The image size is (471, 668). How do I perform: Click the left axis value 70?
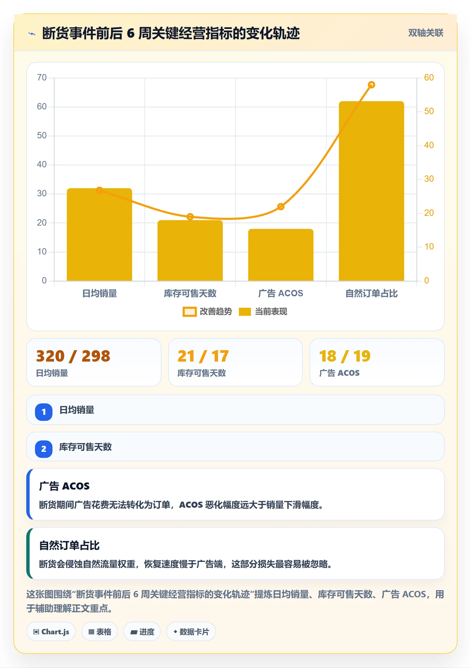pos(42,78)
